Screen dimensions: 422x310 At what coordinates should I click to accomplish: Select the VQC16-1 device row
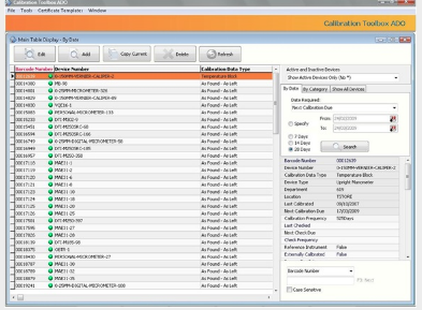[x=144, y=105]
